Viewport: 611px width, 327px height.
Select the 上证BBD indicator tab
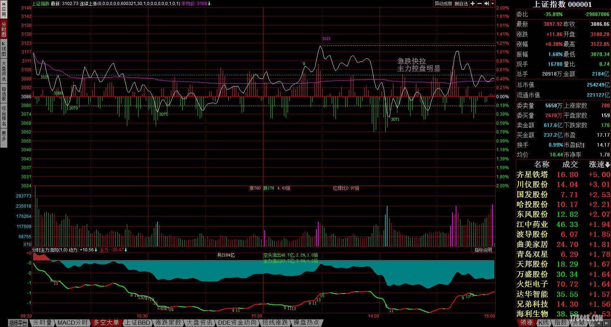137,323
